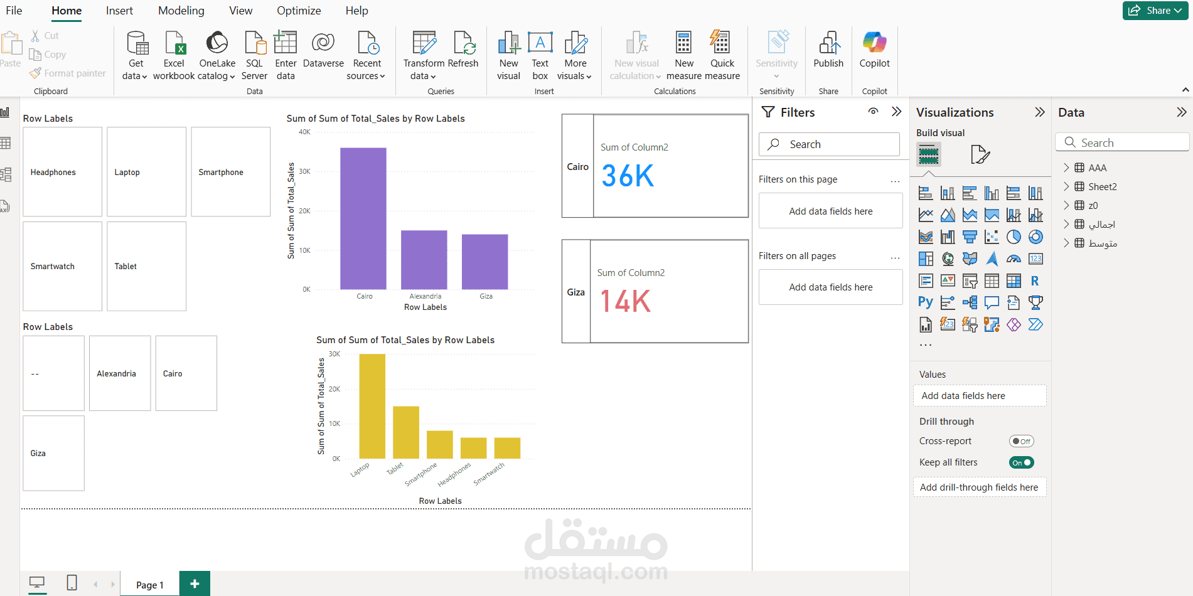Select the stacked bar chart visual
Image resolution: width=1193 pixels, height=596 pixels.
click(x=926, y=193)
